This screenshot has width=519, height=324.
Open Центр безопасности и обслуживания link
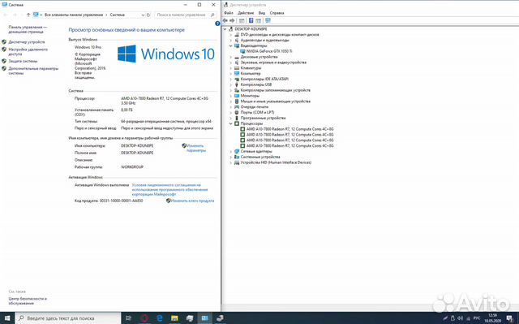(28, 300)
